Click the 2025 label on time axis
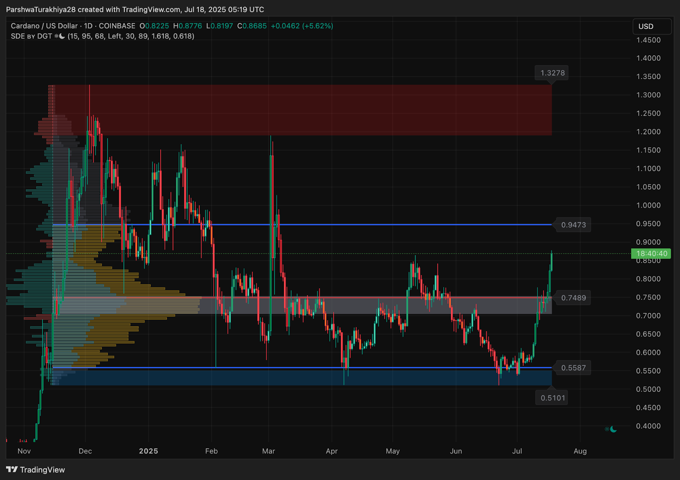This screenshot has width=680, height=480. [148, 451]
